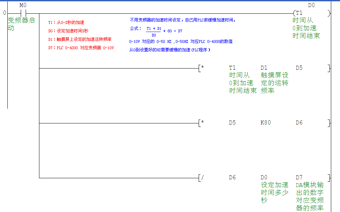This screenshot has width=340, height=212.
Task: Click step number 0 at rung start
Action: pos(4,13)
